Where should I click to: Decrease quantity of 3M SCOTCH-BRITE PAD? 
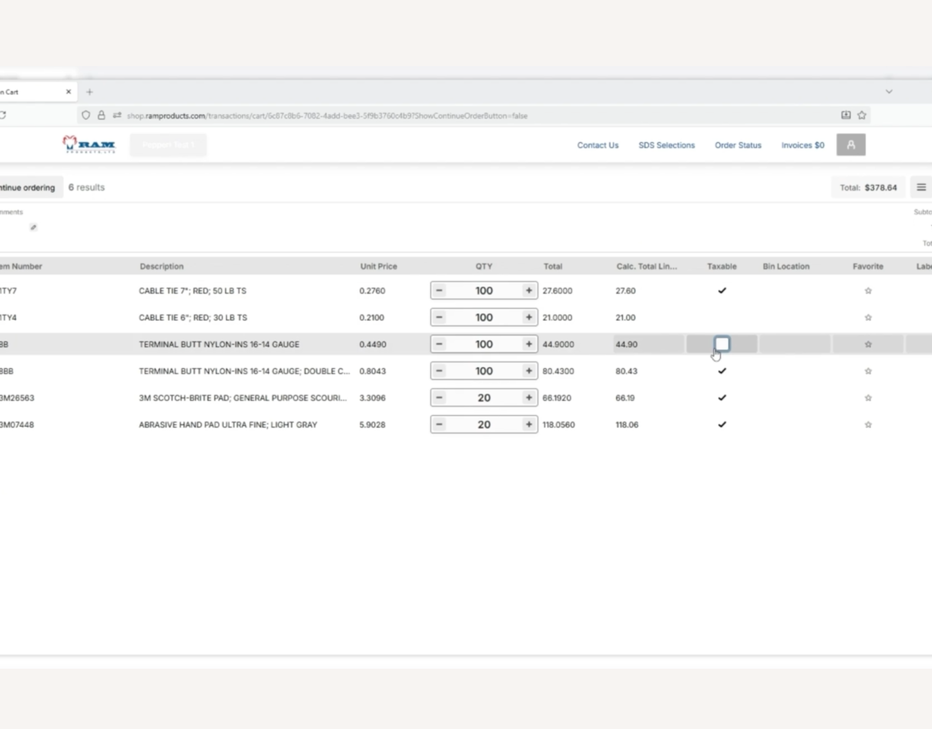[x=439, y=398]
